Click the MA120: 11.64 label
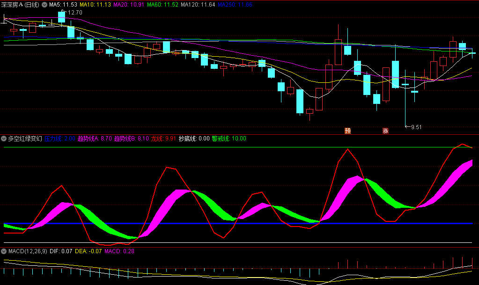The width and height of the screenshot is (479, 285). (198, 5)
